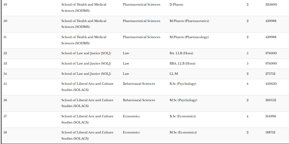Click fee amount 188752
The width and height of the screenshot is (289, 144).
pyautogui.click(x=270, y=132)
